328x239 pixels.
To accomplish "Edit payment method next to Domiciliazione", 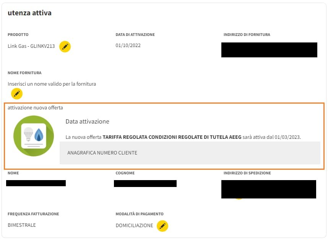I will [162, 226].
